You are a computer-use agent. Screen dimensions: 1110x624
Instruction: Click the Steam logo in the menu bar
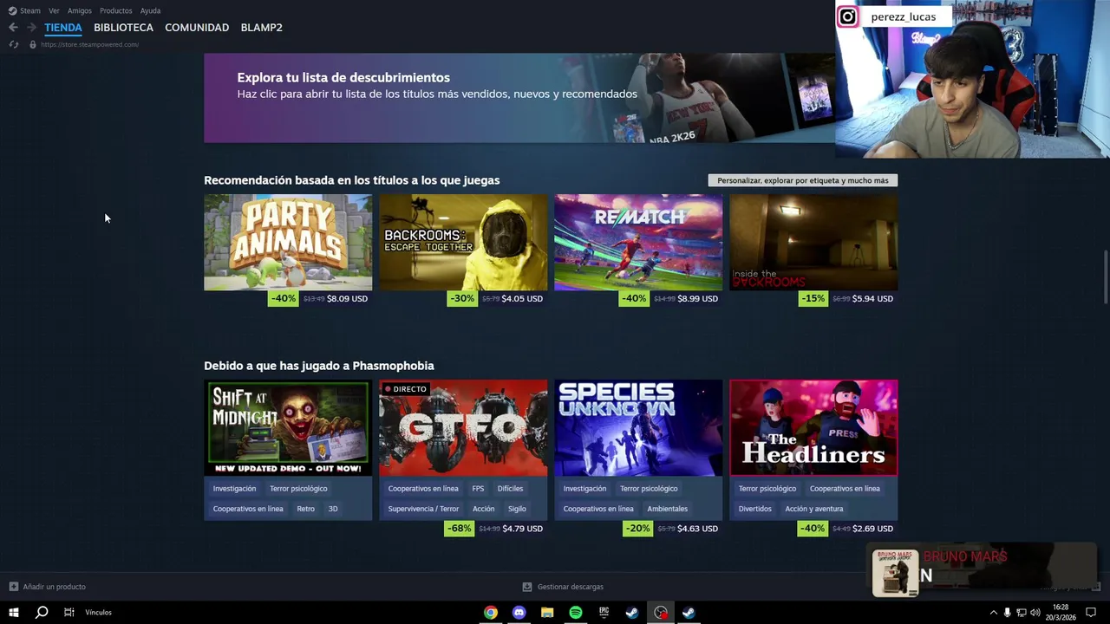pyautogui.click(x=12, y=10)
